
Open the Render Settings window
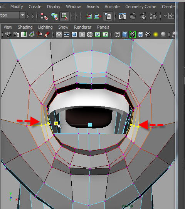[x=153, y=16]
